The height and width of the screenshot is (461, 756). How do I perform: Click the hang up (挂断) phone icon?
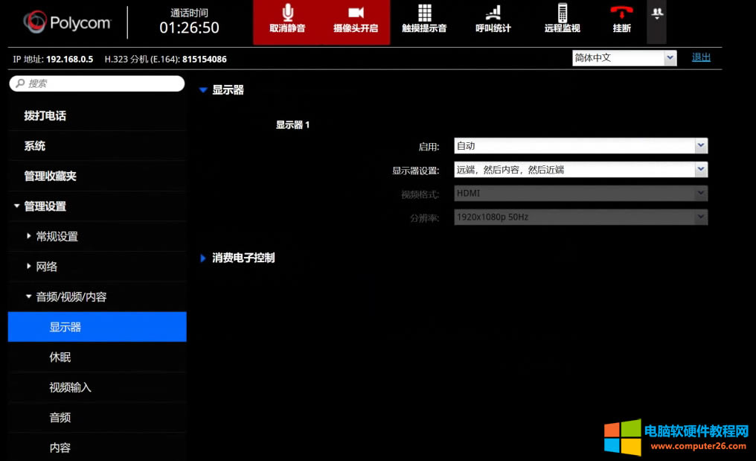pos(621,16)
